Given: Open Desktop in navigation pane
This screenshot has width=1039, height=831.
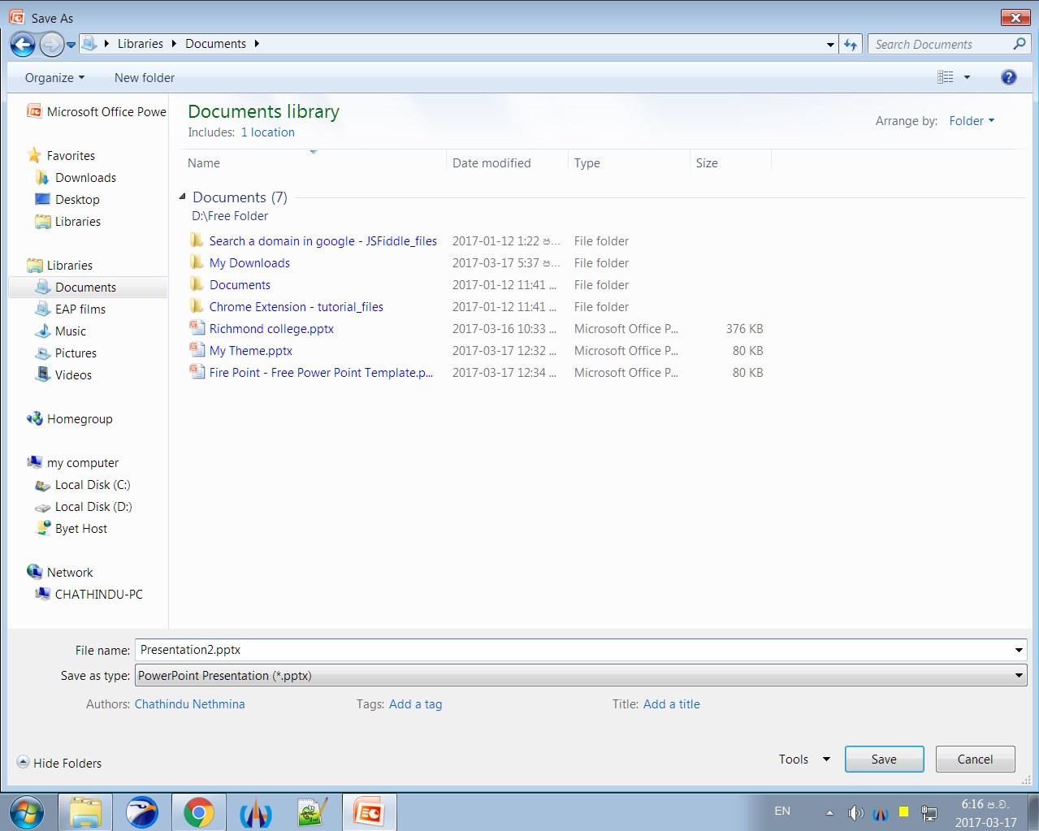Looking at the screenshot, I should click(x=68, y=200).
